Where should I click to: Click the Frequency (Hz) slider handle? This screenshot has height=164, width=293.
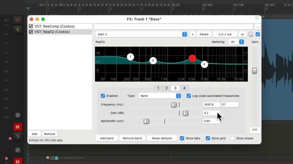click(174, 105)
